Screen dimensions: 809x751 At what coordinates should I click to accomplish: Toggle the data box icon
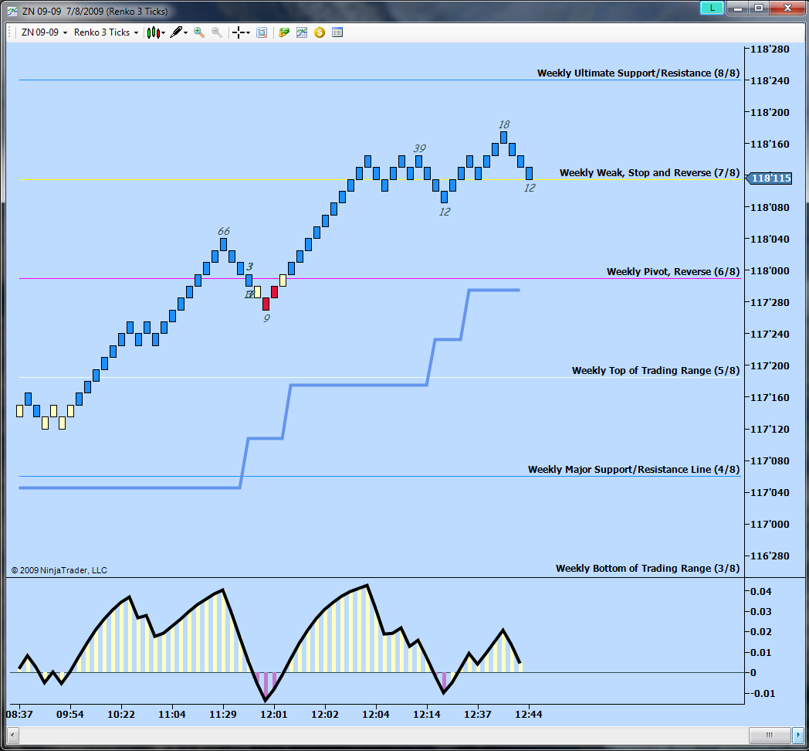[262, 32]
